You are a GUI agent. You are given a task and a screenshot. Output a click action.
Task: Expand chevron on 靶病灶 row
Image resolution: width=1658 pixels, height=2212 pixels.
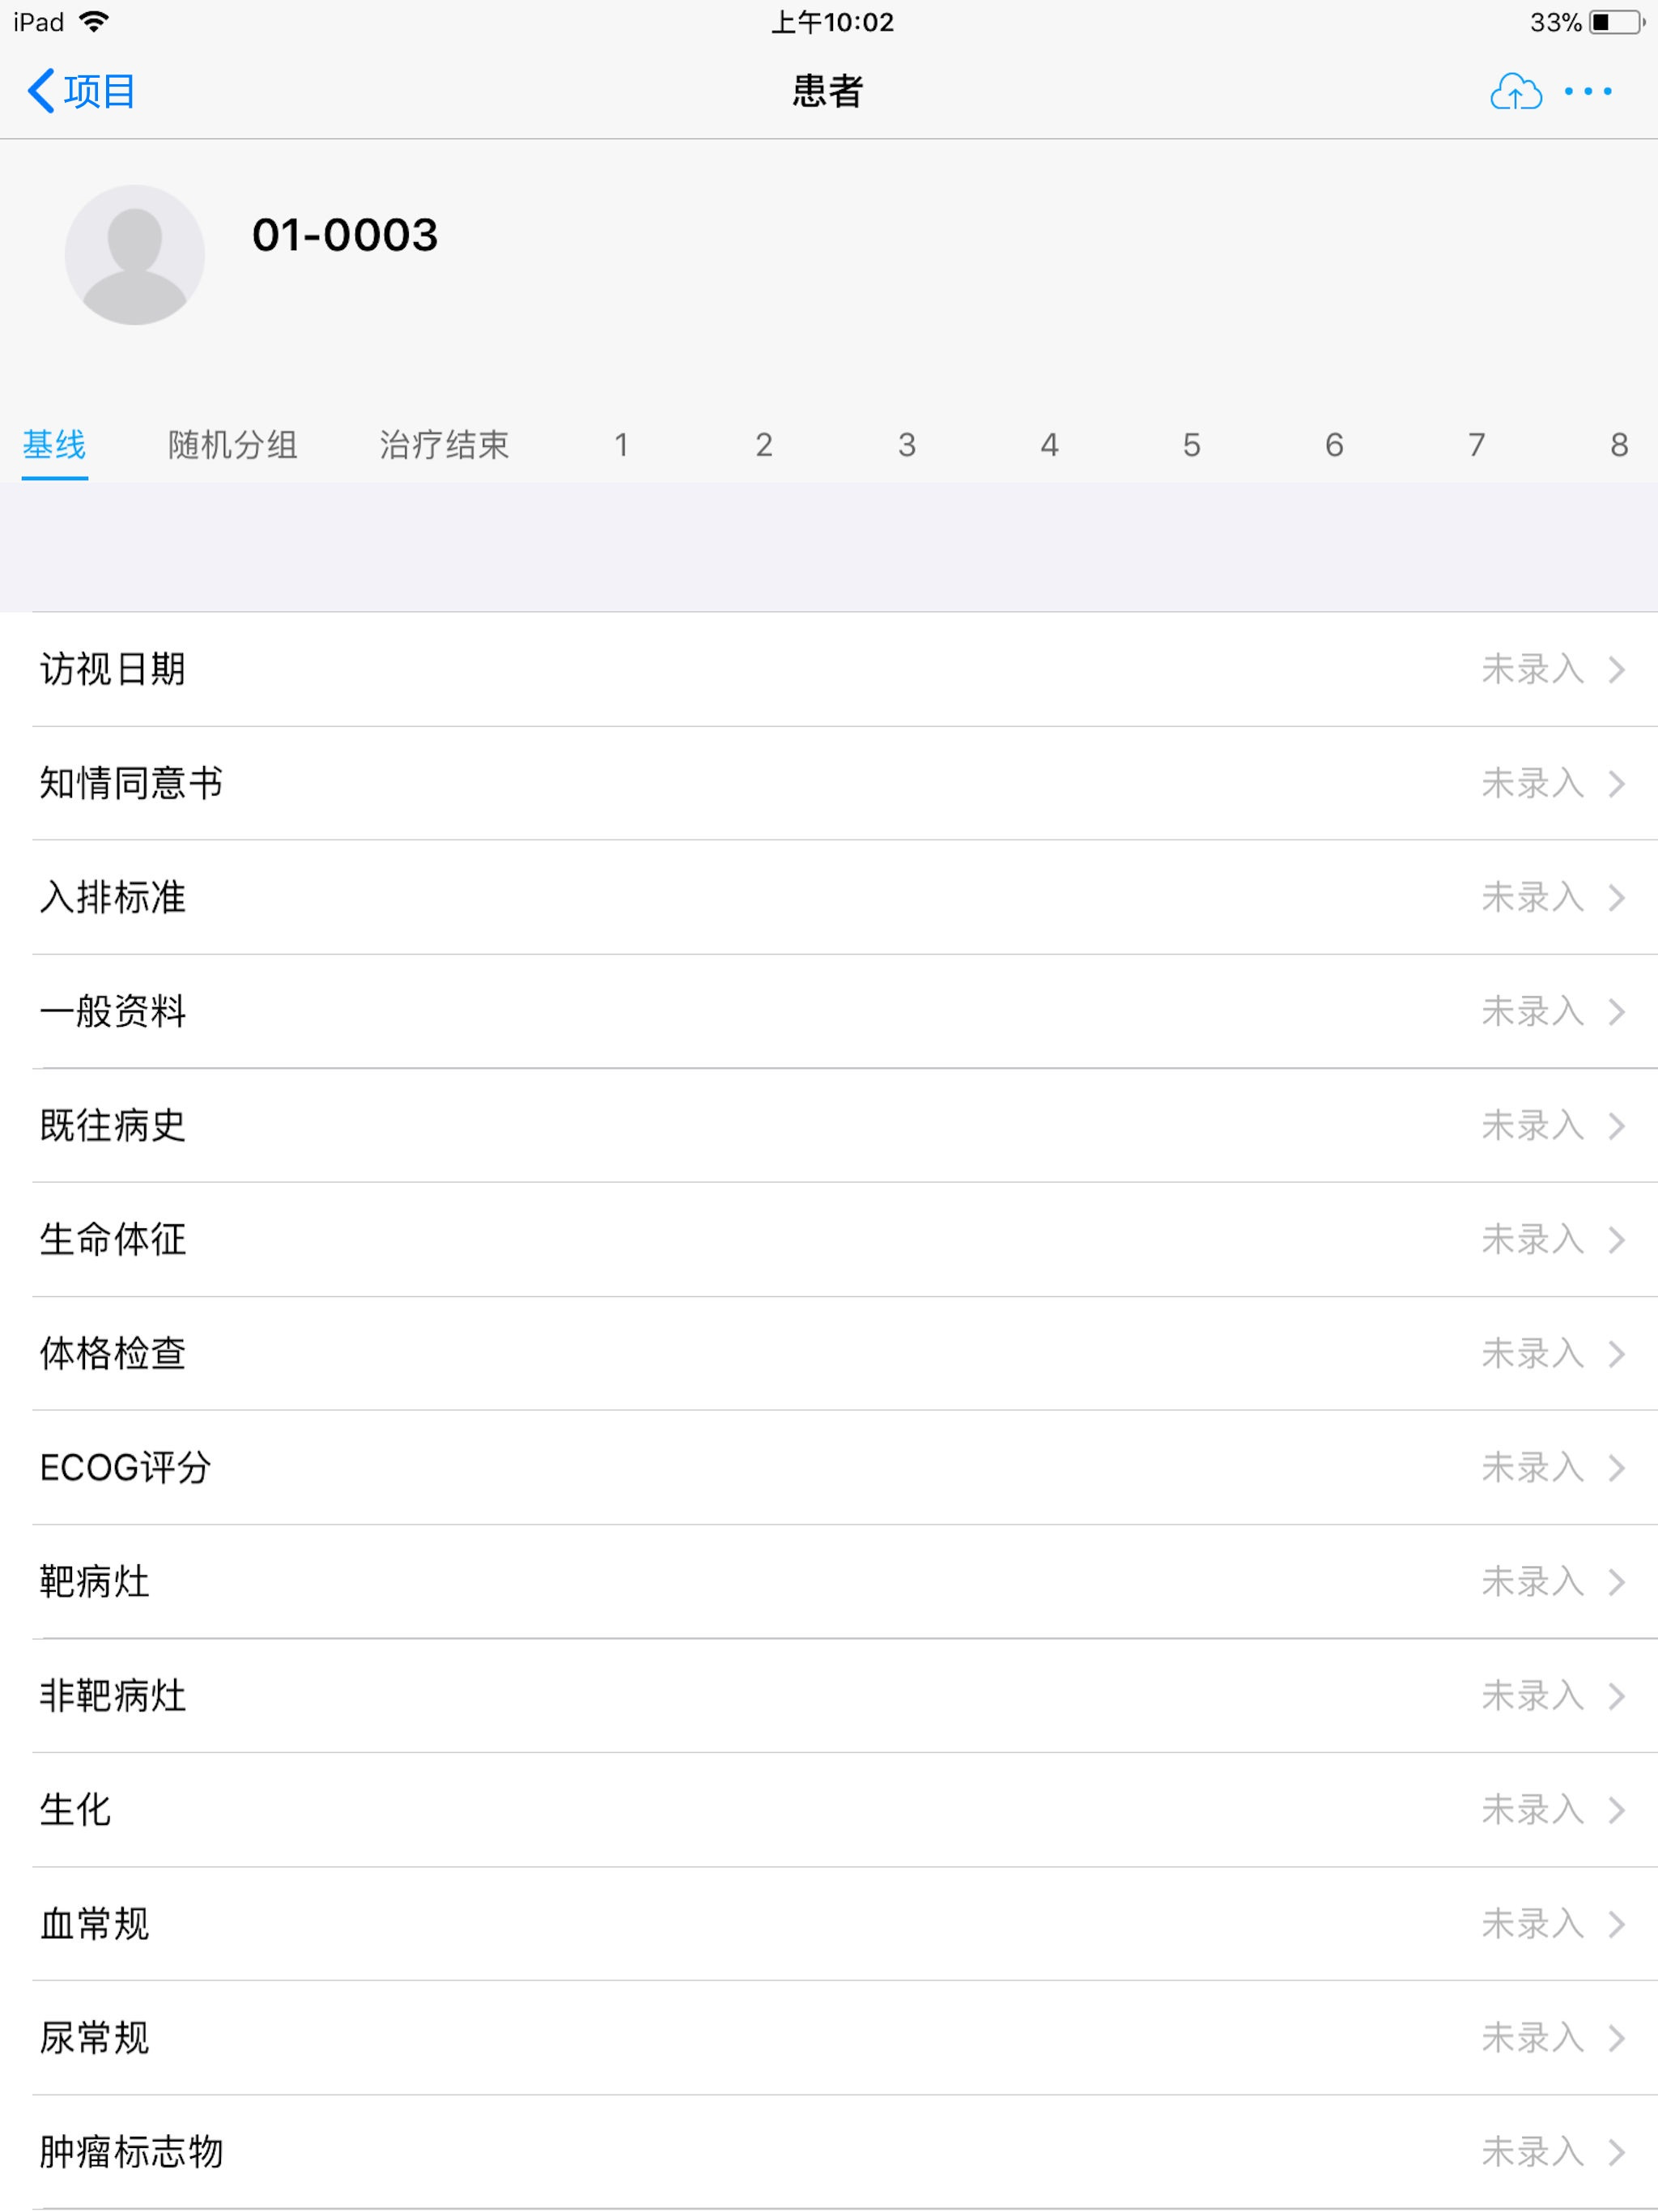point(1617,1581)
